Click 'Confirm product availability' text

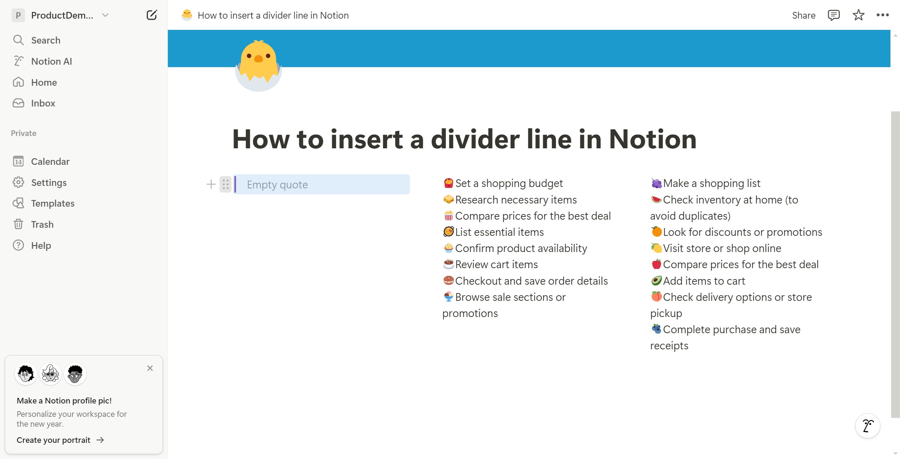[x=521, y=248]
